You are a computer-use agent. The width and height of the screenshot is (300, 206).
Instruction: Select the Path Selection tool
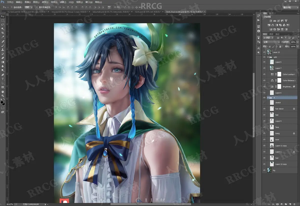coord(3,83)
